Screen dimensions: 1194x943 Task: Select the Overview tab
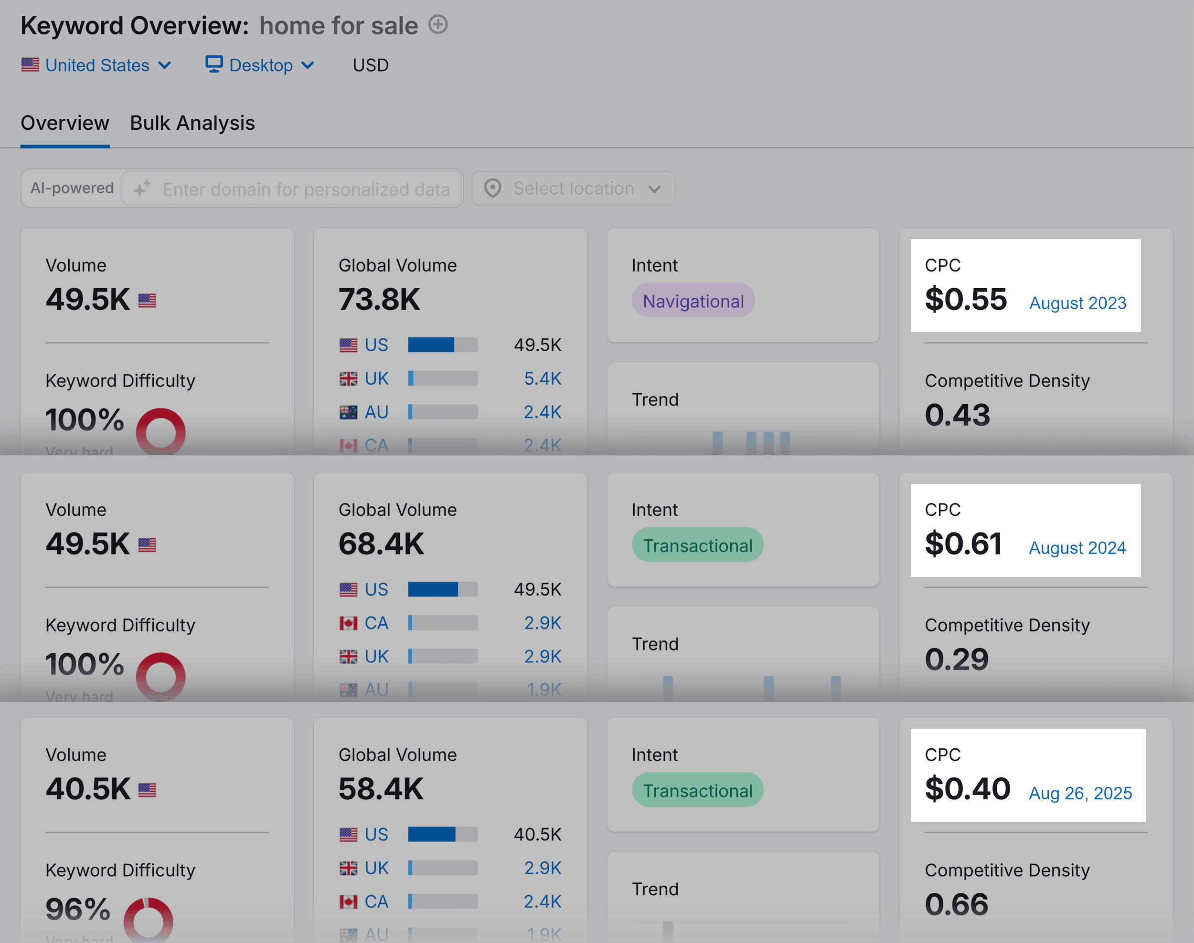(x=64, y=123)
